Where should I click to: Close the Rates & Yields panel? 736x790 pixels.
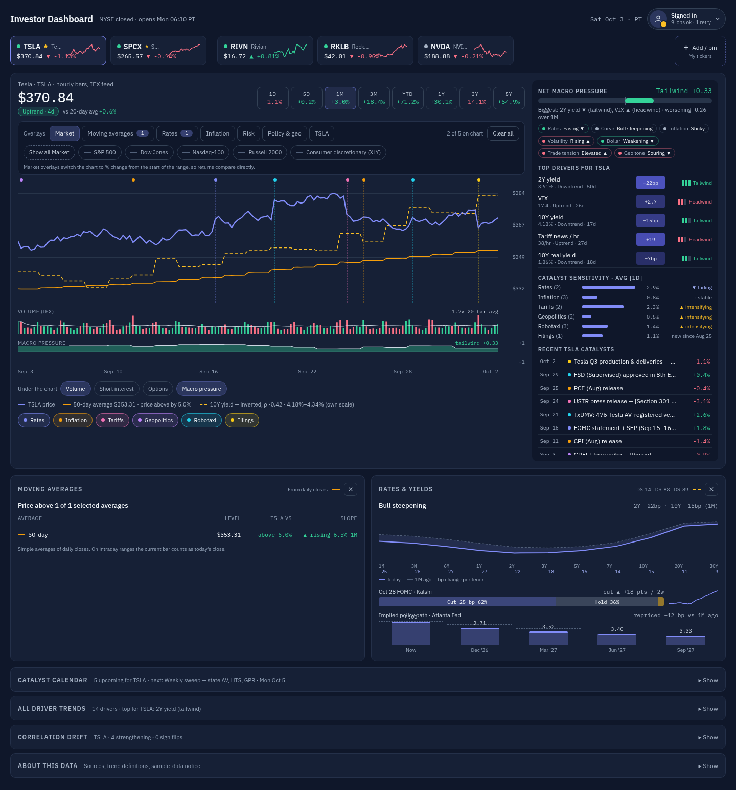pos(711,489)
